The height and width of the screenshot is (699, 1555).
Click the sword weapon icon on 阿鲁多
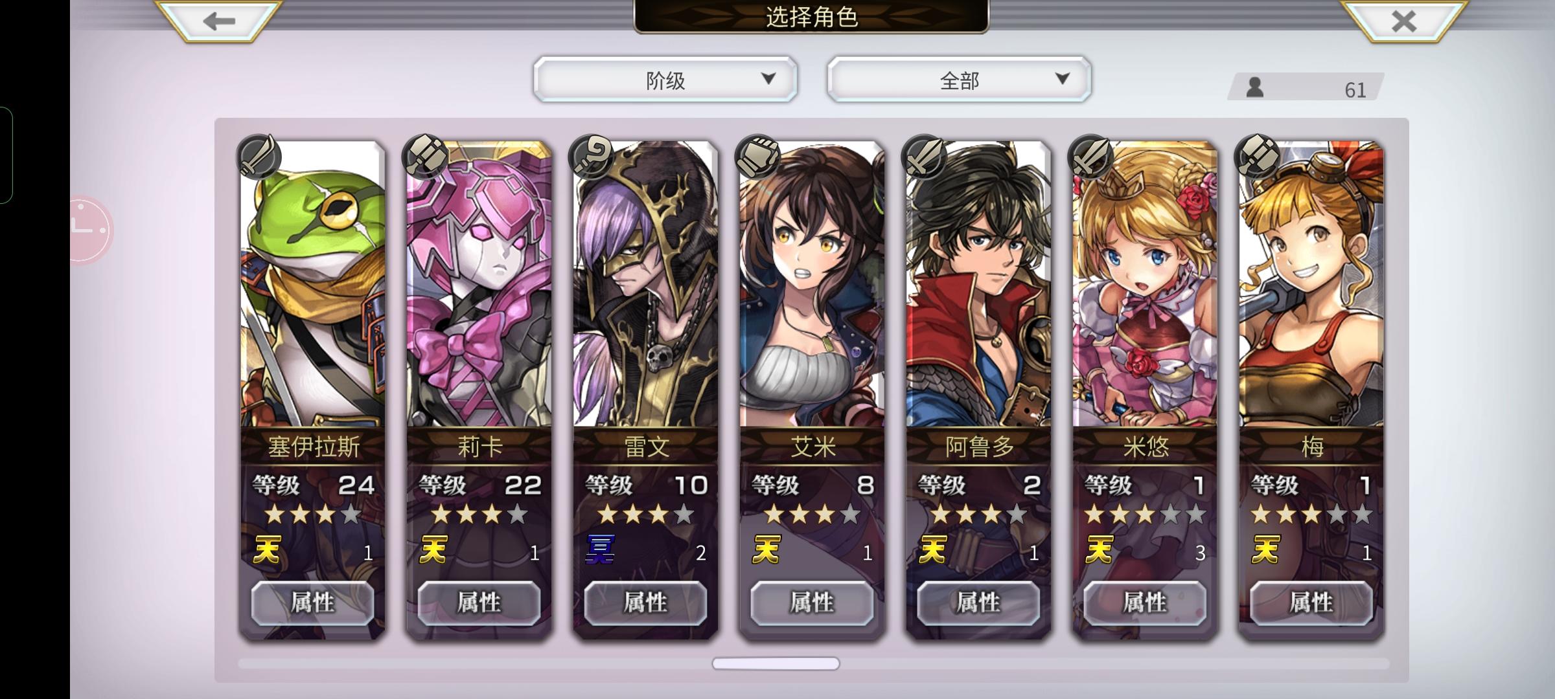925,157
